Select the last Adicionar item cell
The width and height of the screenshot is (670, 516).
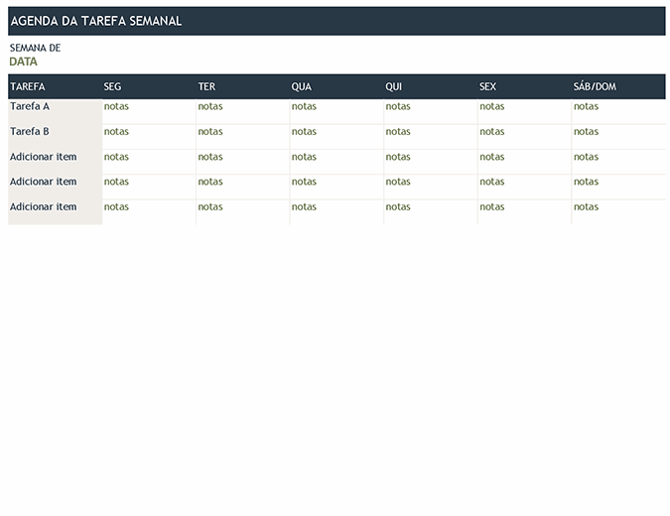(43, 207)
